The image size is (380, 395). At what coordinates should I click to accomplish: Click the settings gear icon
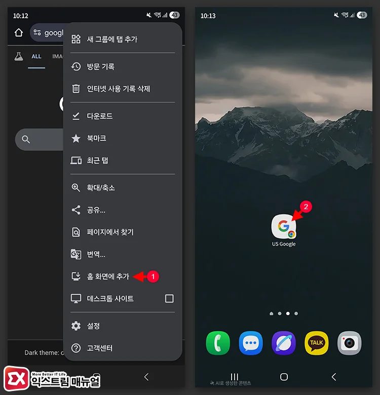pyautogui.click(x=76, y=326)
